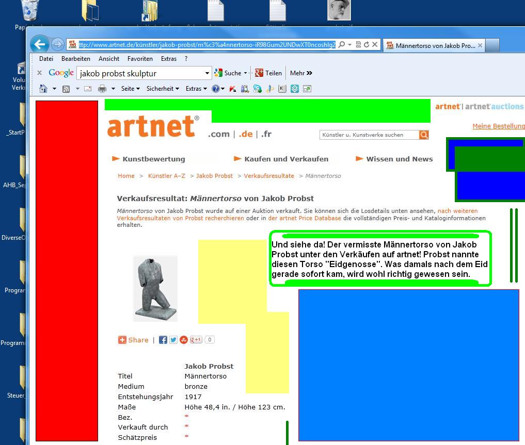Expand the Help icon dropdown arrow
525x445 pixels.
click(x=222, y=89)
